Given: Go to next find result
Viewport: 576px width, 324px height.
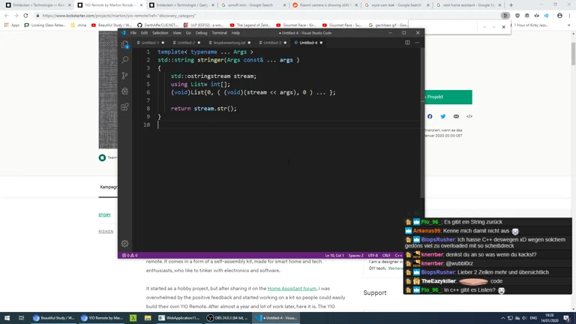Looking at the screenshot, I should tap(493, 27).
